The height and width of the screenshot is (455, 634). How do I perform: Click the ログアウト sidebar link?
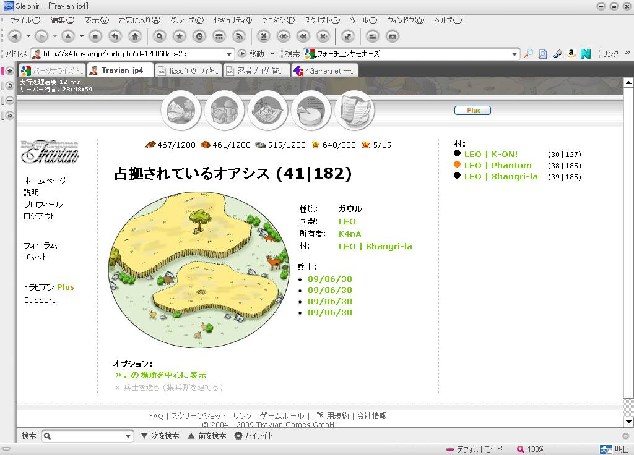click(x=39, y=216)
